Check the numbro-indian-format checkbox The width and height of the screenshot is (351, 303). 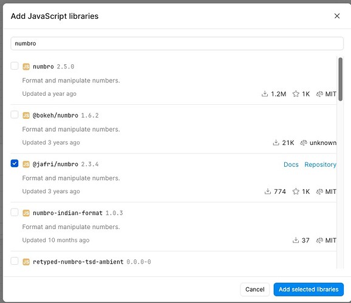pos(15,212)
